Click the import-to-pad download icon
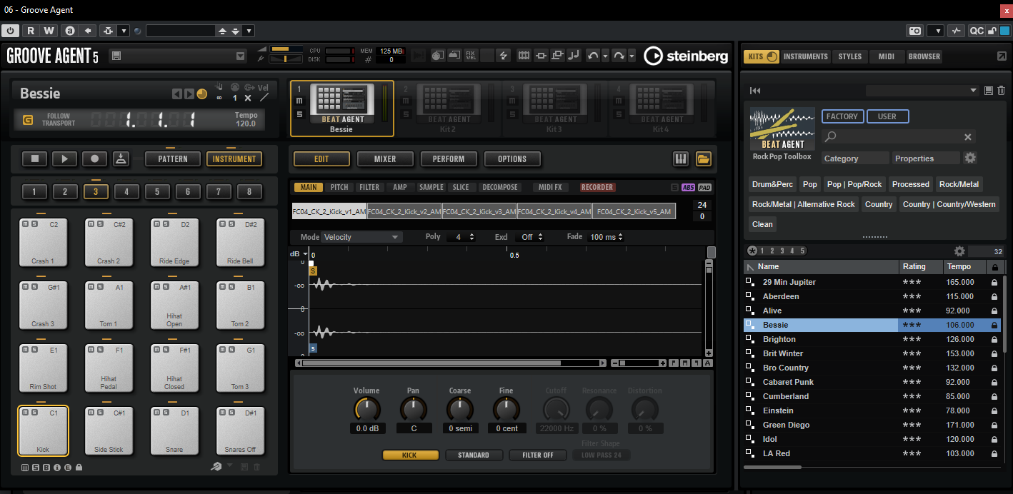Image resolution: width=1013 pixels, height=494 pixels. (121, 158)
